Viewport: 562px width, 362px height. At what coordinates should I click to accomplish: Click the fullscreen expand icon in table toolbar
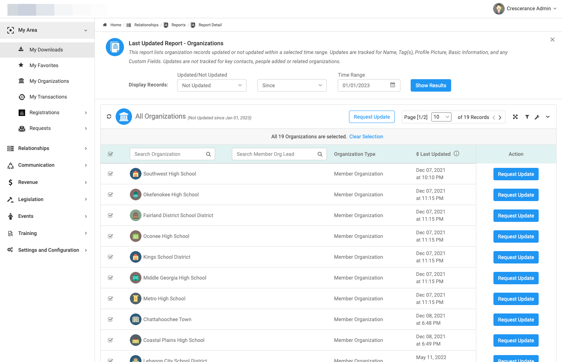click(515, 117)
